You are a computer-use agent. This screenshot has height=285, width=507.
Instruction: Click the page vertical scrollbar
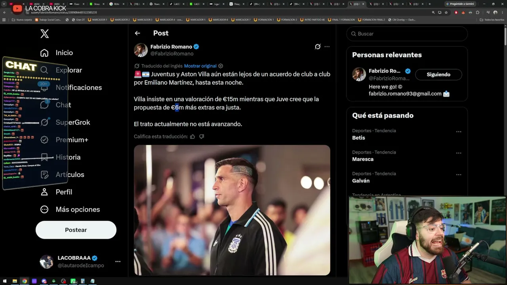coord(505,36)
